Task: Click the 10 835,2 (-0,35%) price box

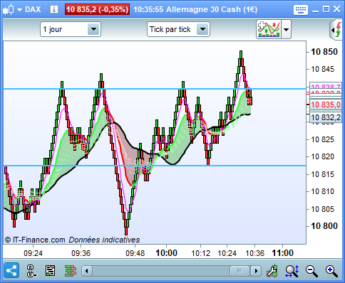Action: 97,9
